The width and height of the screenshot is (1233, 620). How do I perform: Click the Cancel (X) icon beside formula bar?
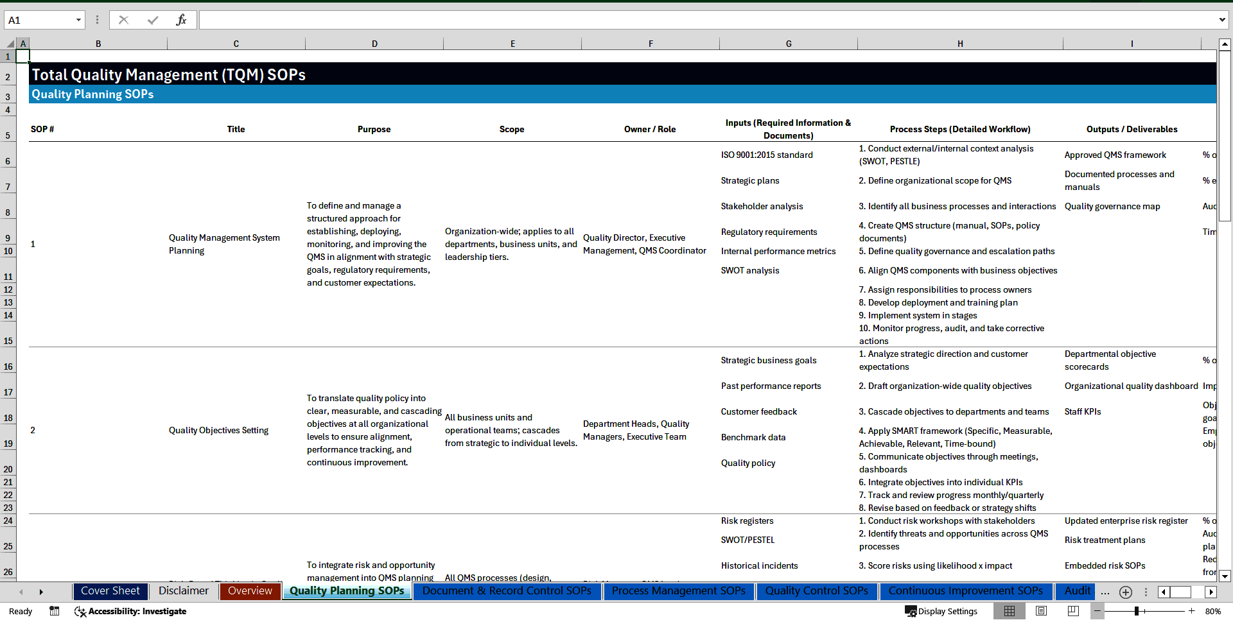click(x=123, y=19)
